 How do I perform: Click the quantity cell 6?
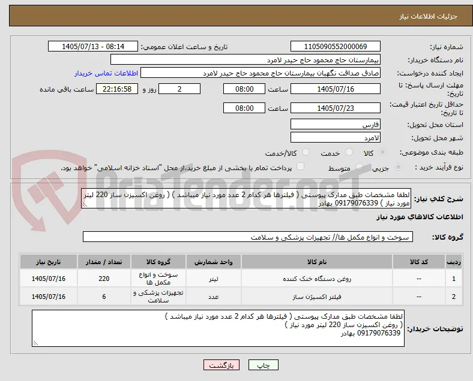click(104, 297)
